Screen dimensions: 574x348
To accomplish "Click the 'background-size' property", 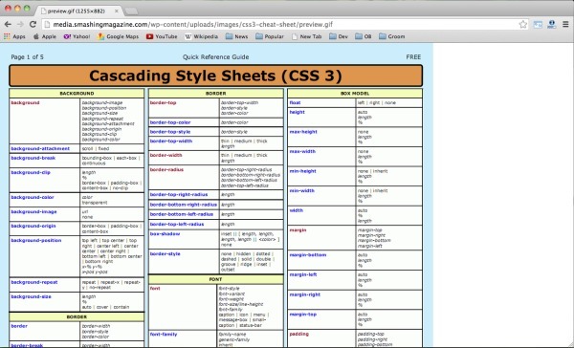I will (32, 296).
